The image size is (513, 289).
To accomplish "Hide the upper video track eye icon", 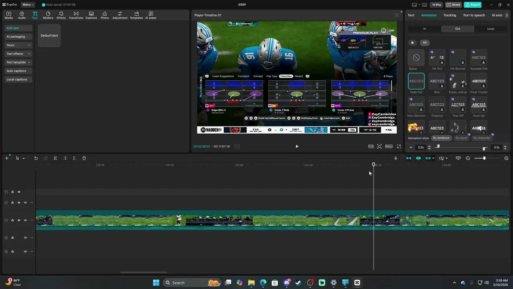I will tap(19, 203).
